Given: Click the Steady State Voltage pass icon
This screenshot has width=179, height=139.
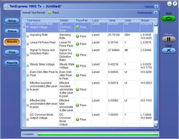Looking at the screenshot, I should pos(77,66).
